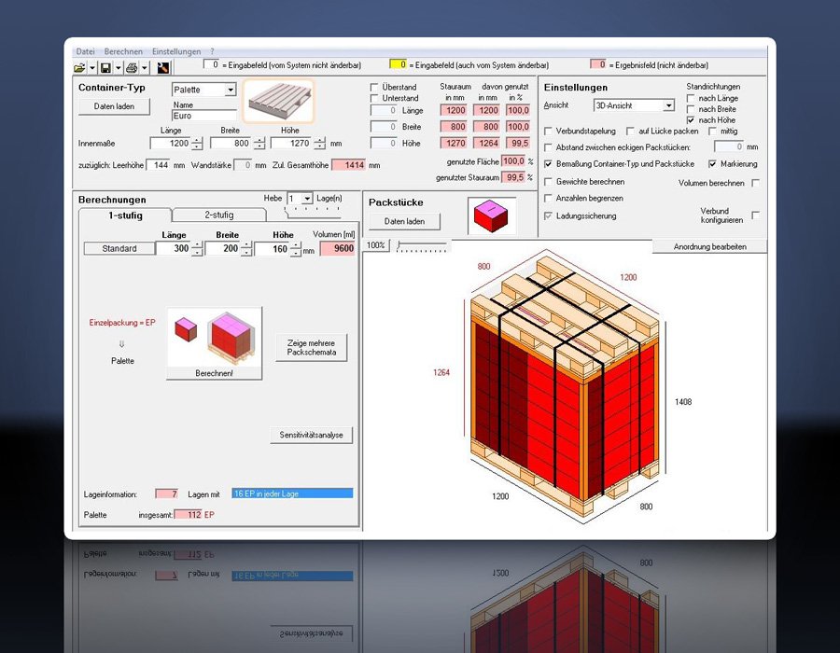Screen dimensions: 840x653
Task: Open the ? help menu
Action: point(212,51)
